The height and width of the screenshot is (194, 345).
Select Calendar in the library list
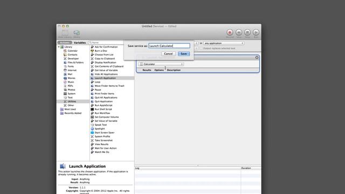pos(72,51)
